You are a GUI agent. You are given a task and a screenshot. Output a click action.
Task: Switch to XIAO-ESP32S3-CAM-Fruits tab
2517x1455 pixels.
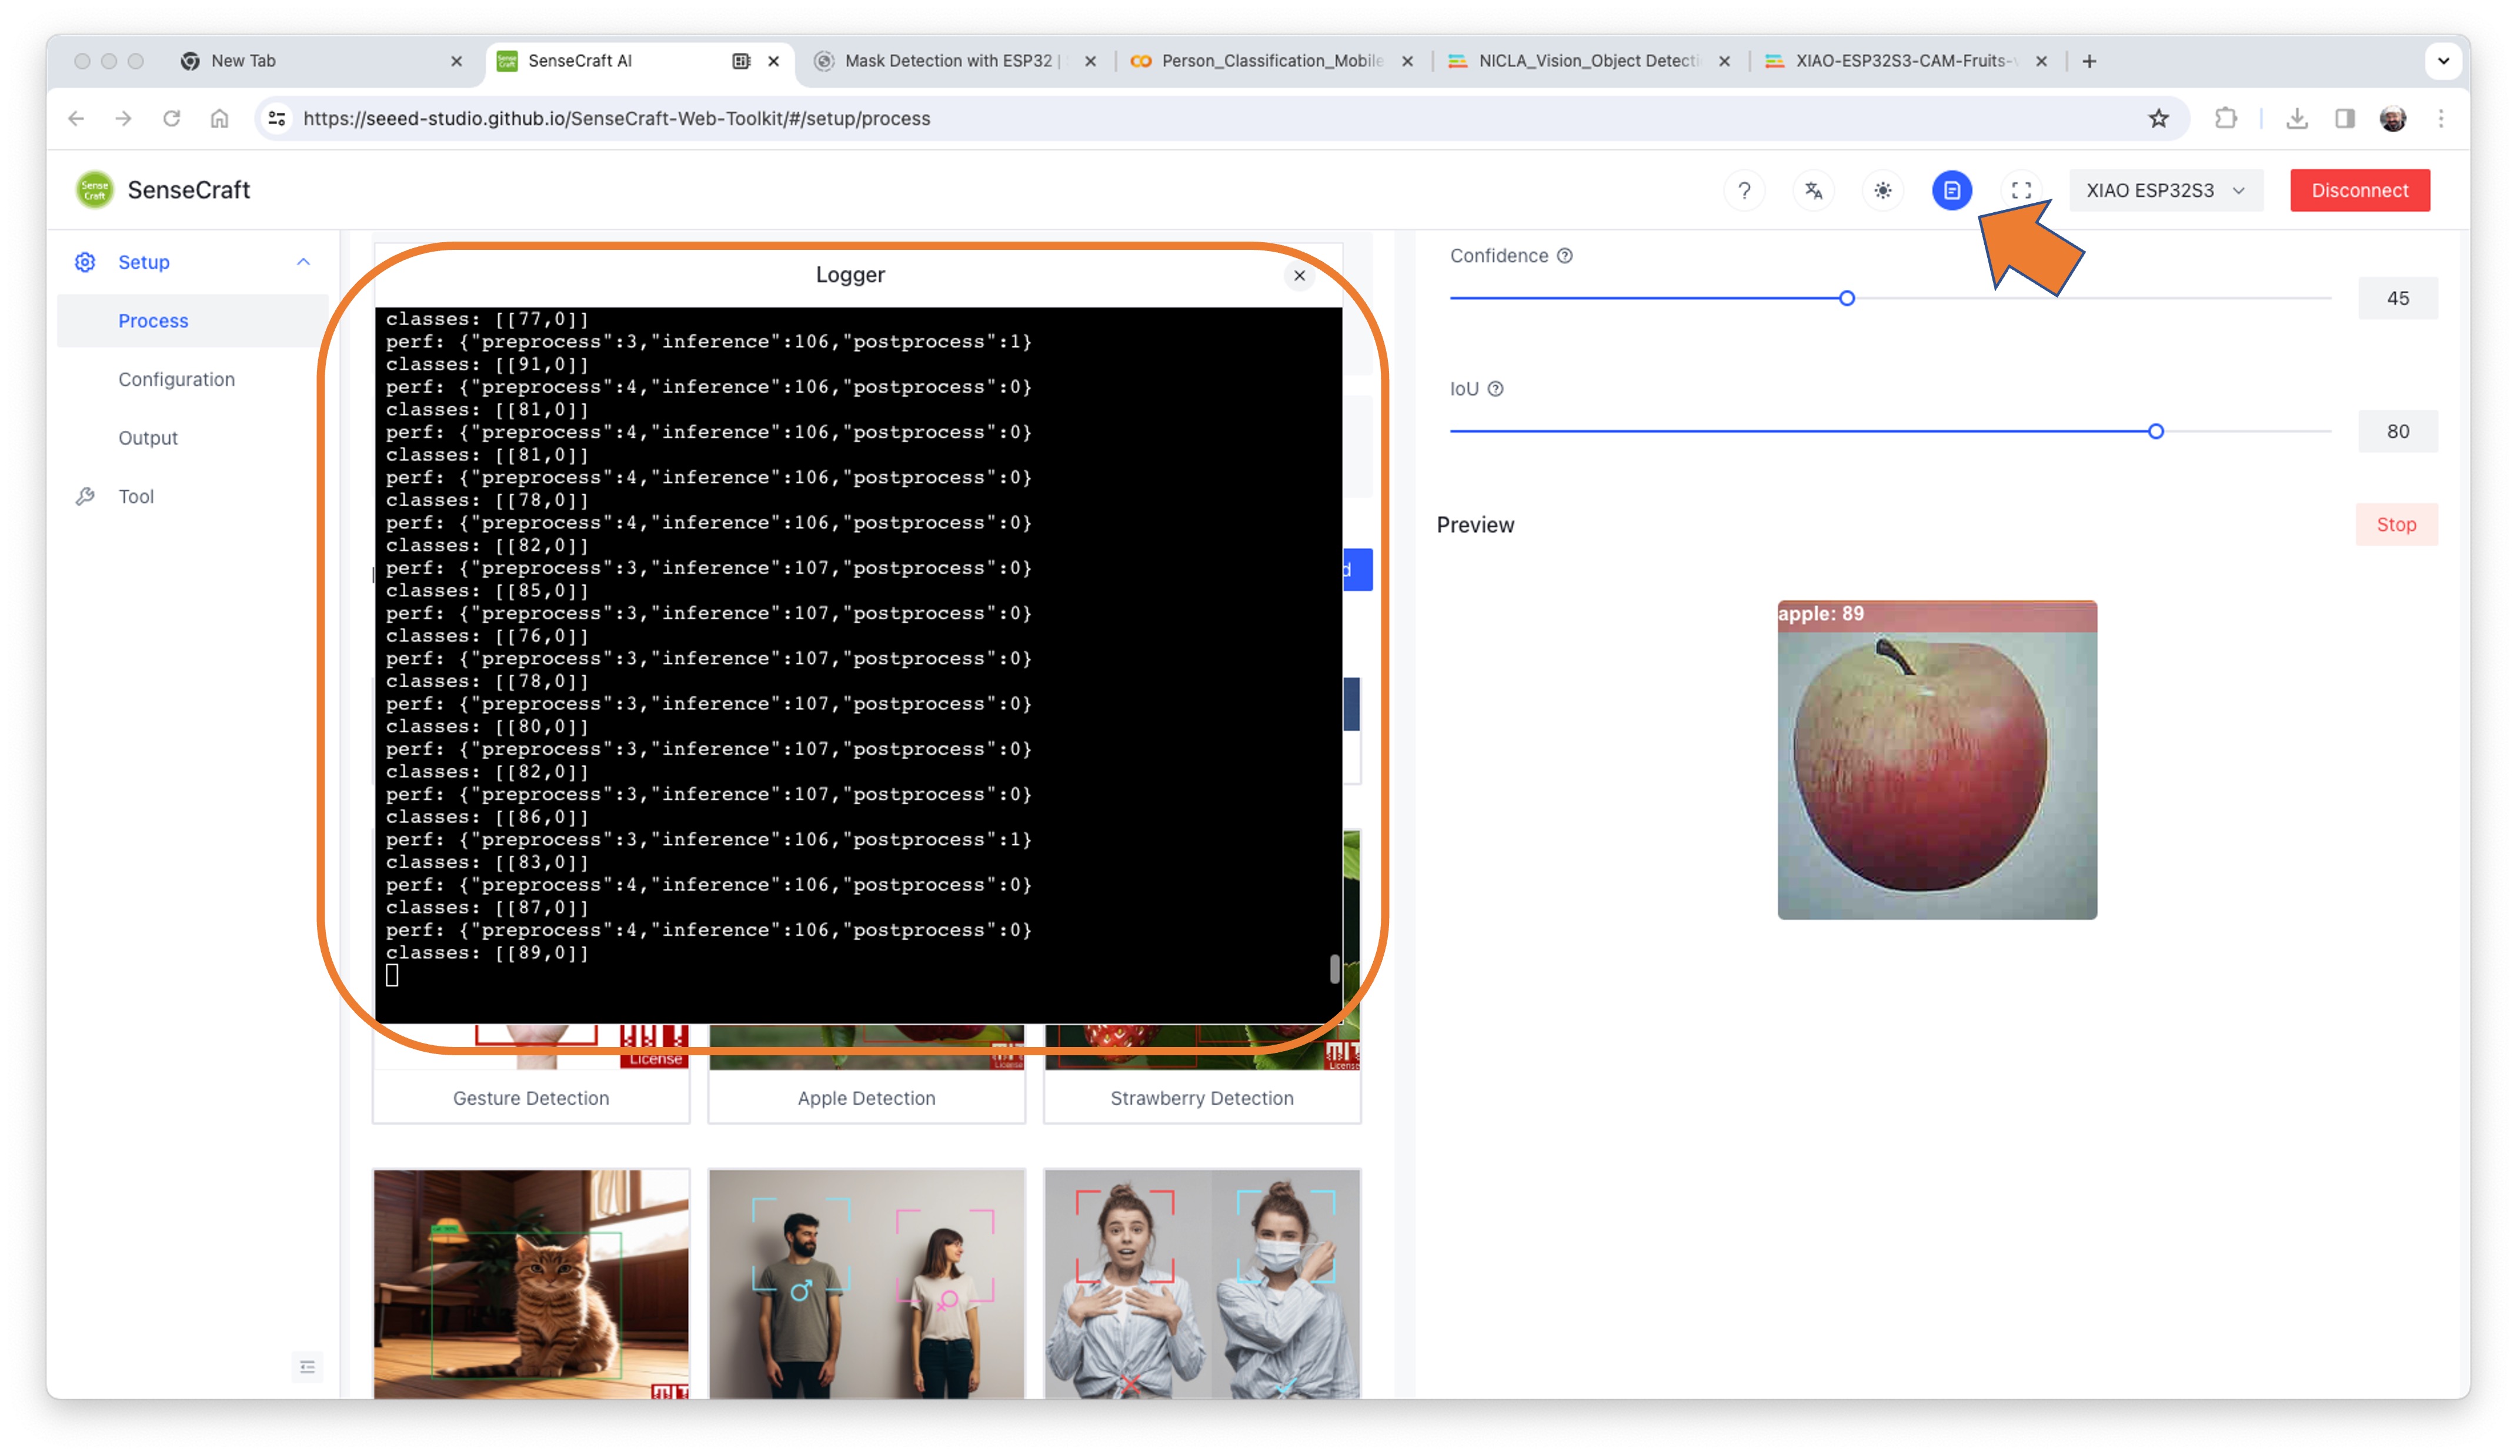(1905, 61)
